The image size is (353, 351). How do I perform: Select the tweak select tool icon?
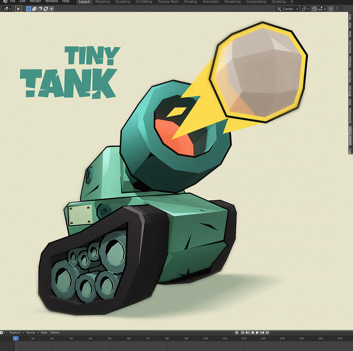(x=18, y=9)
